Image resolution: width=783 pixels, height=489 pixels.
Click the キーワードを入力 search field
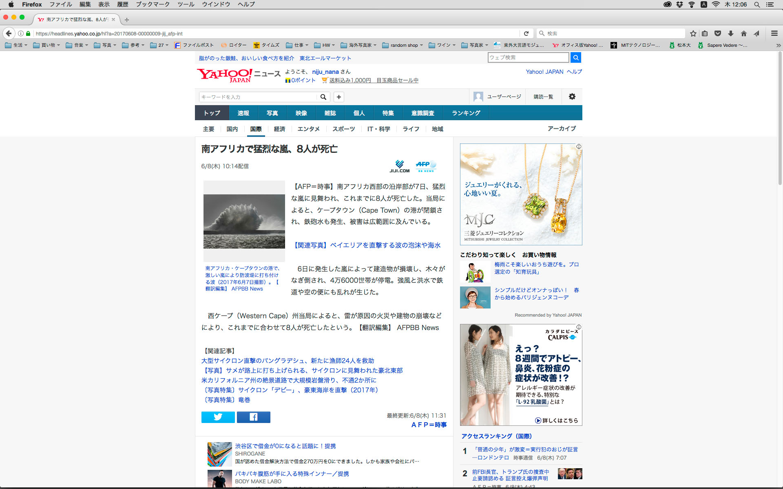(x=258, y=97)
